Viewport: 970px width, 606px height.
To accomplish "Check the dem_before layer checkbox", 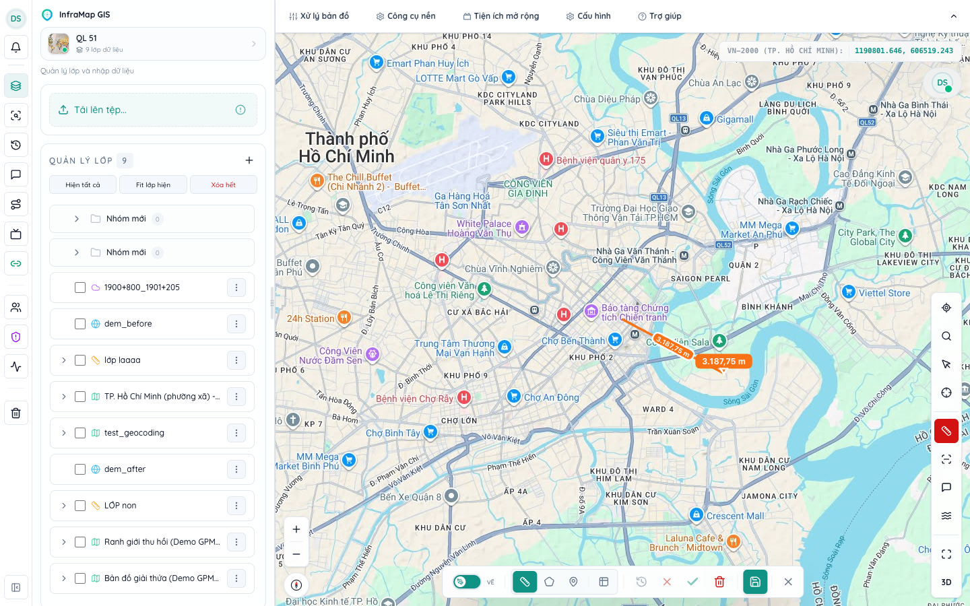I will tap(80, 324).
